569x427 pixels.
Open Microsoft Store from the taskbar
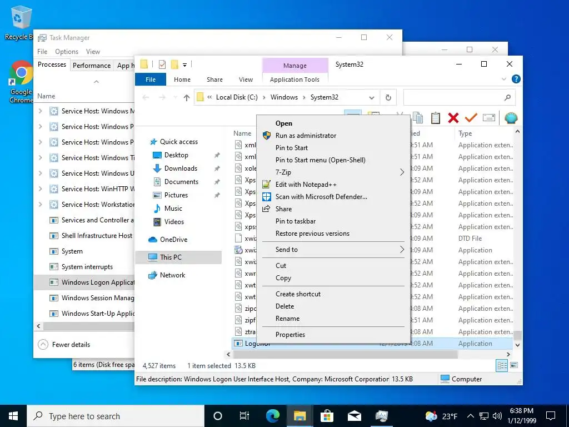click(x=327, y=416)
